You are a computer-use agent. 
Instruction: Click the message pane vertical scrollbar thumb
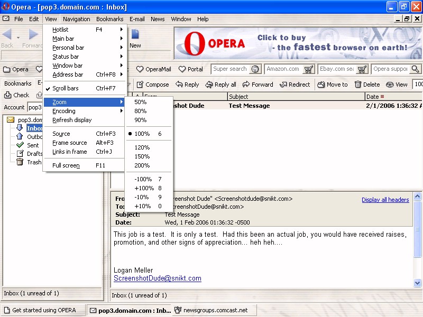[417, 229]
